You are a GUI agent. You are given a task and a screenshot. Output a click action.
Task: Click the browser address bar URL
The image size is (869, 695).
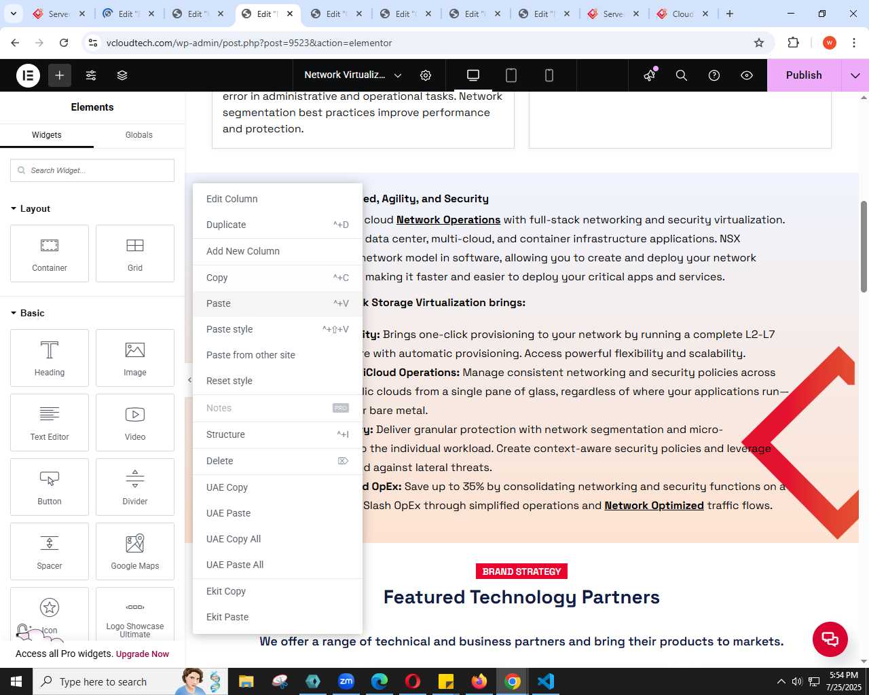pyautogui.click(x=249, y=43)
